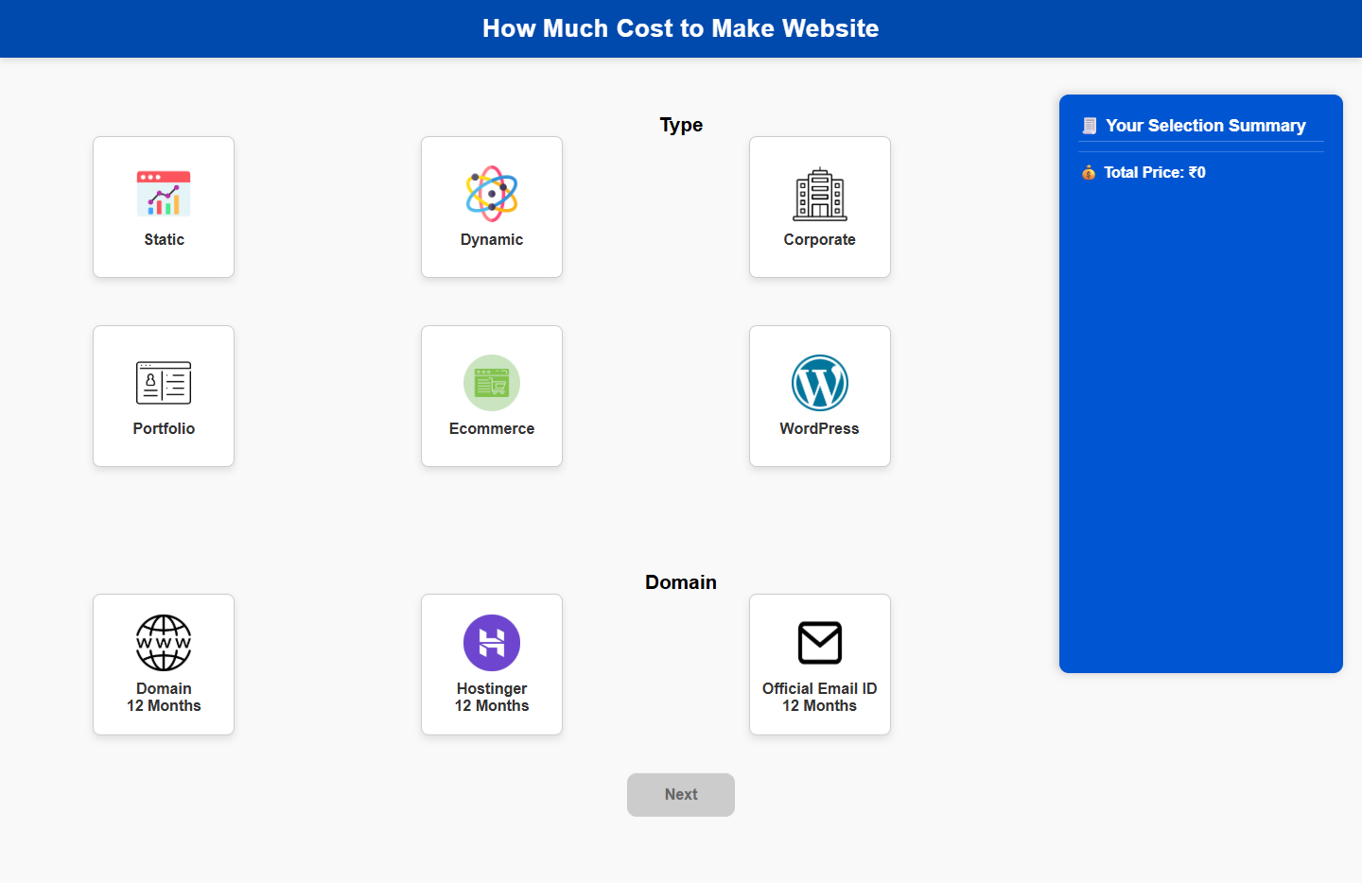Image resolution: width=1362 pixels, height=883 pixels.
Task: Toggle the Ecommerce website type card
Action: tap(491, 396)
